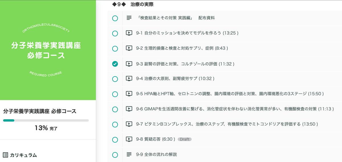Click the 13% course progress bar
Viewport: 342px width, 162px height.
pos(46,120)
